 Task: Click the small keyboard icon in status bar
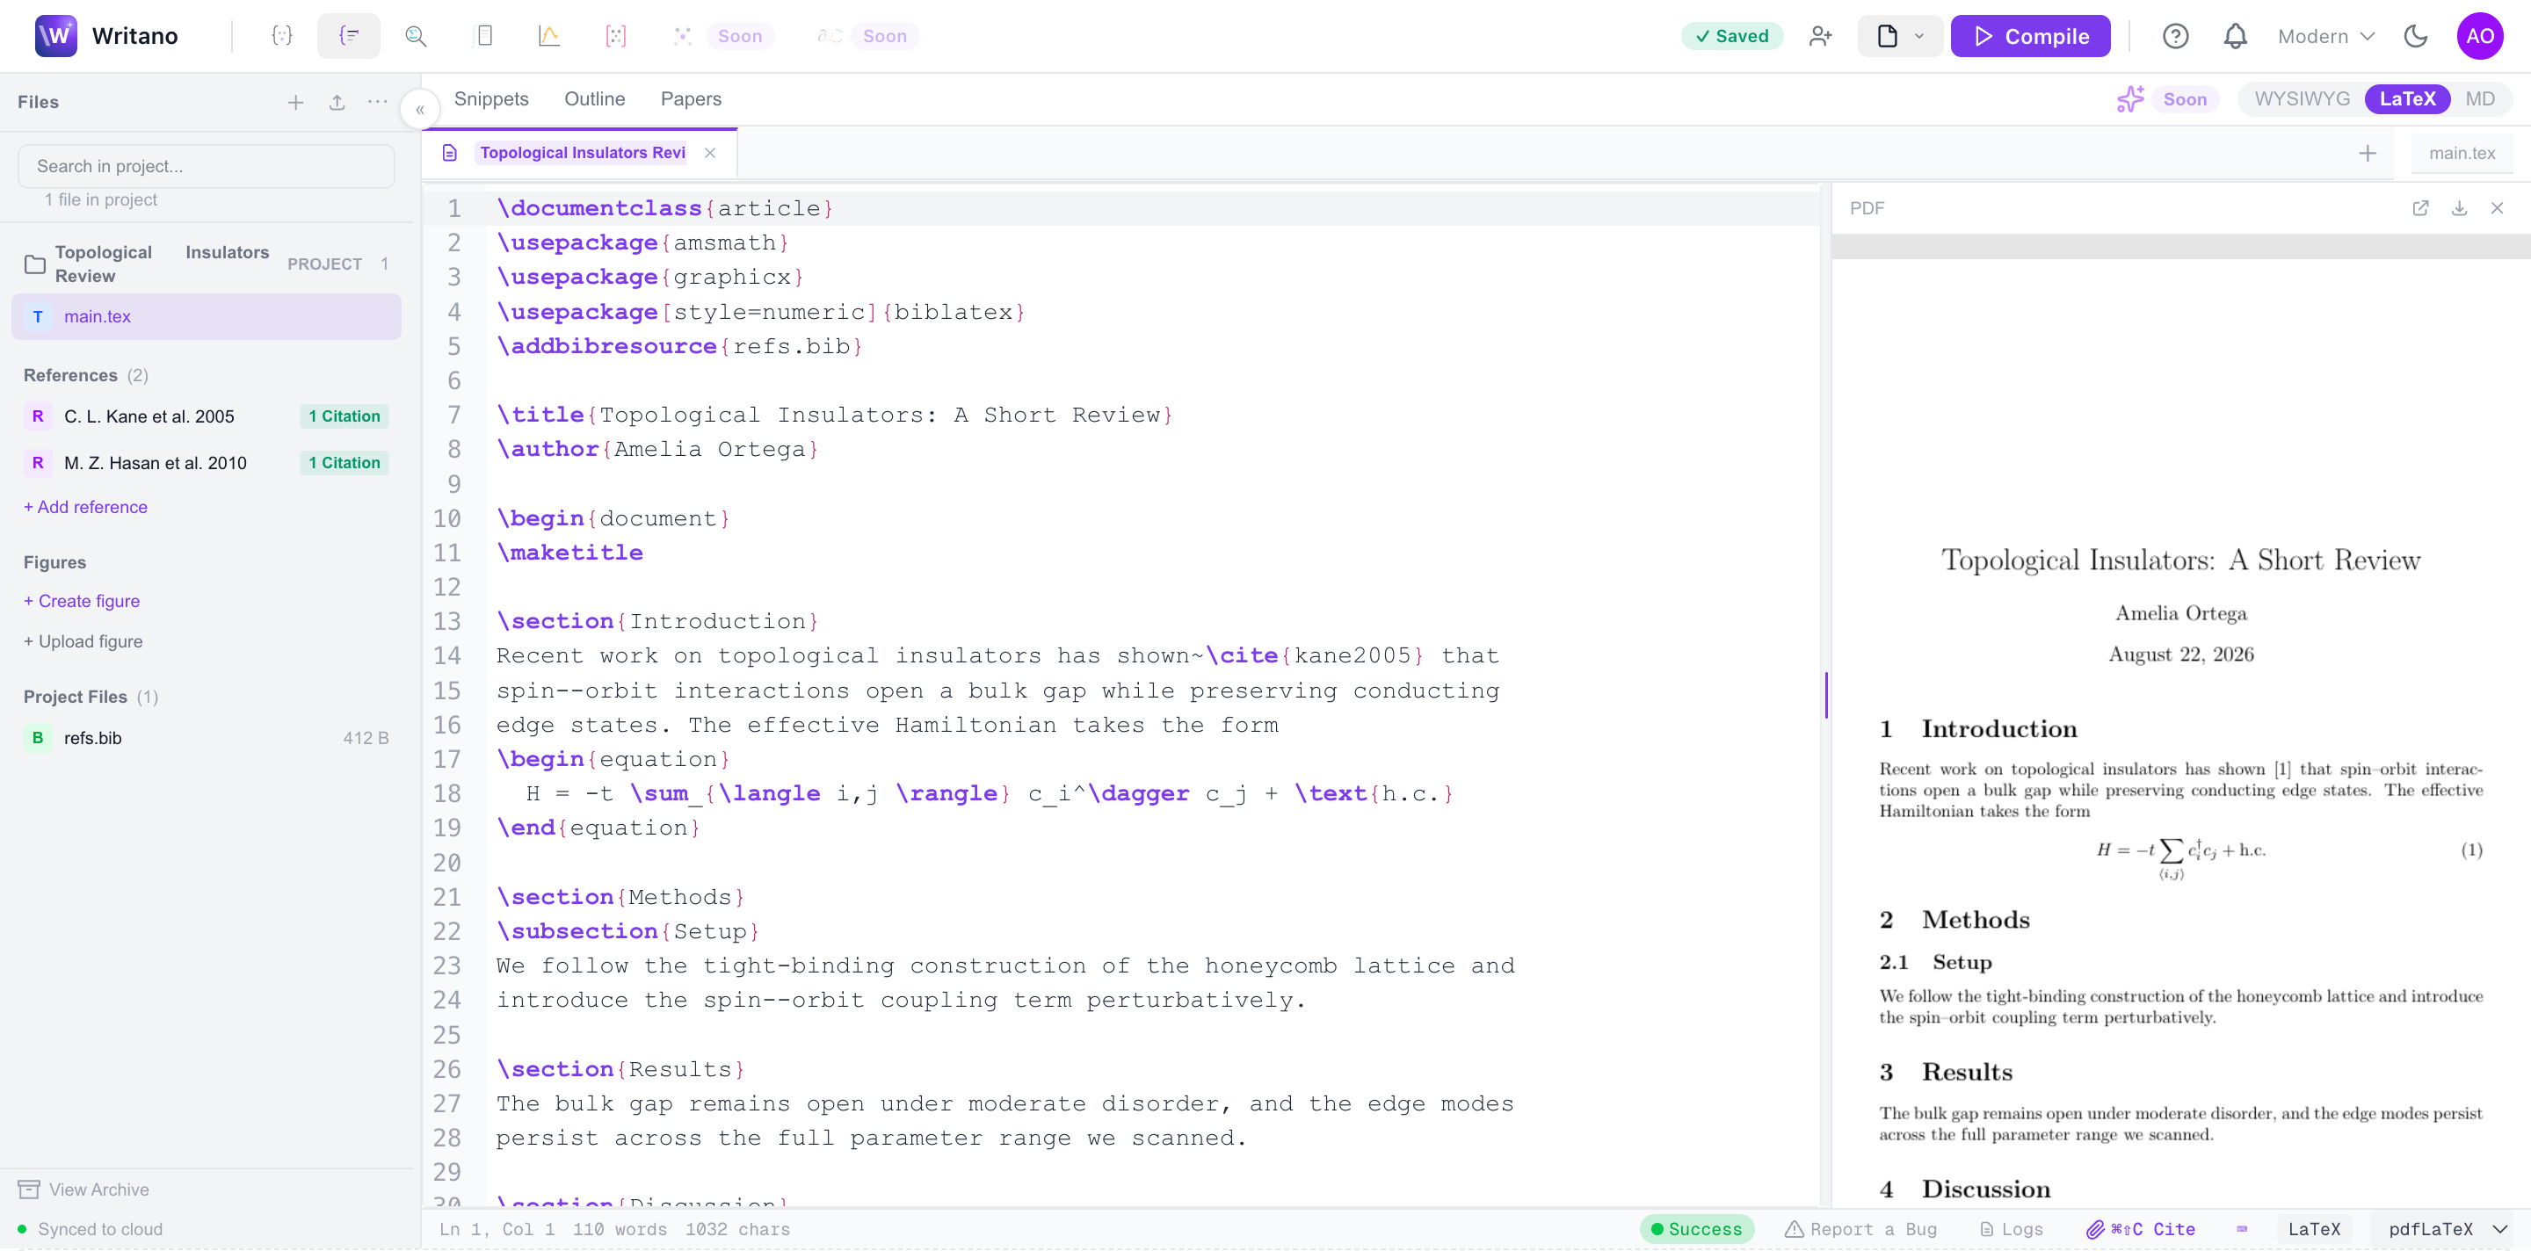2242,1228
